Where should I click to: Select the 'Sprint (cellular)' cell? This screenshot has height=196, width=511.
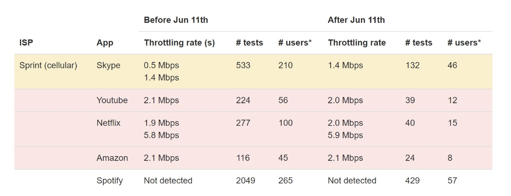48,65
